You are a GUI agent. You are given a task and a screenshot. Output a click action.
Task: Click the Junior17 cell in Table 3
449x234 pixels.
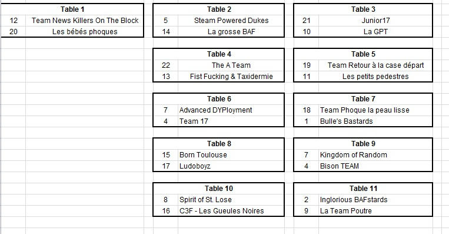[x=375, y=21]
